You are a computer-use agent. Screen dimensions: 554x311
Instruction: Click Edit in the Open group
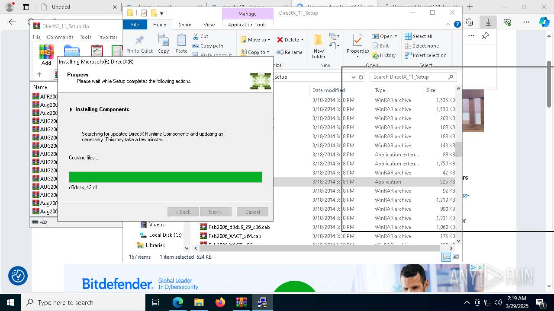click(380, 46)
